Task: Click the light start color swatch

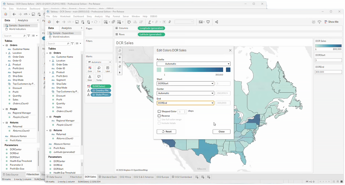Action: tap(159, 70)
